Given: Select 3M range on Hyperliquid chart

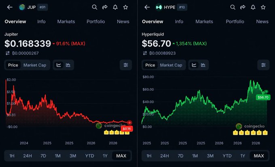Looking at the screenshot, I should pos(210,156).
